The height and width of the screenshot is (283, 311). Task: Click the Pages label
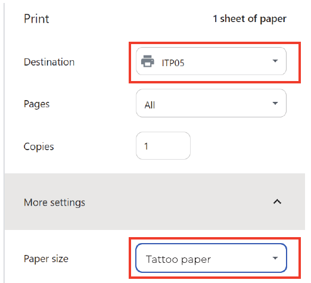[x=36, y=104]
